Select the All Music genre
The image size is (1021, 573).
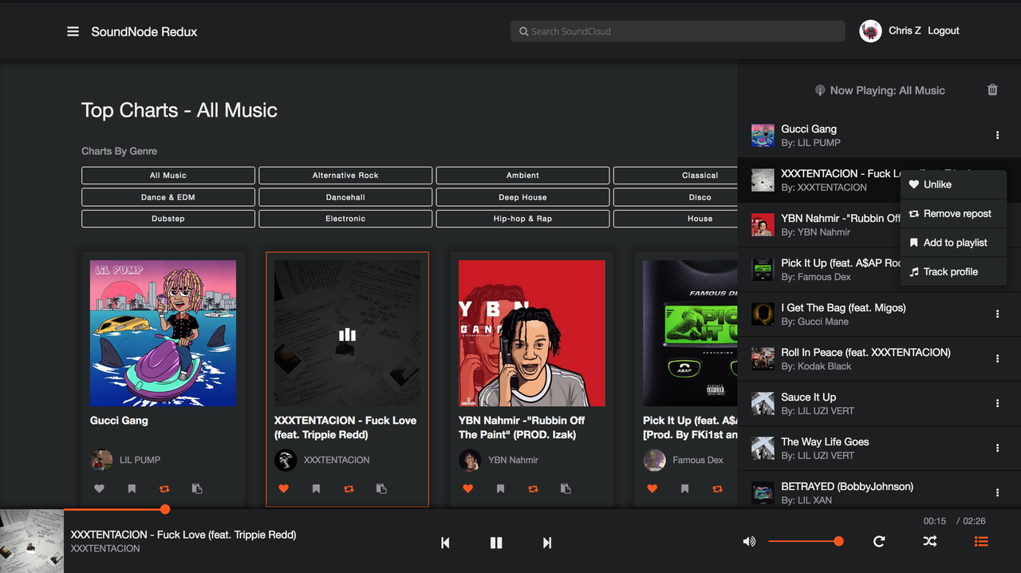coord(168,176)
